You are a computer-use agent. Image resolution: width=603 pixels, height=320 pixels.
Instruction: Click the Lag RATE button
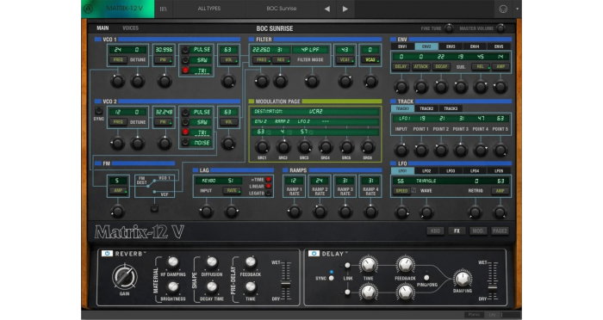232,191
